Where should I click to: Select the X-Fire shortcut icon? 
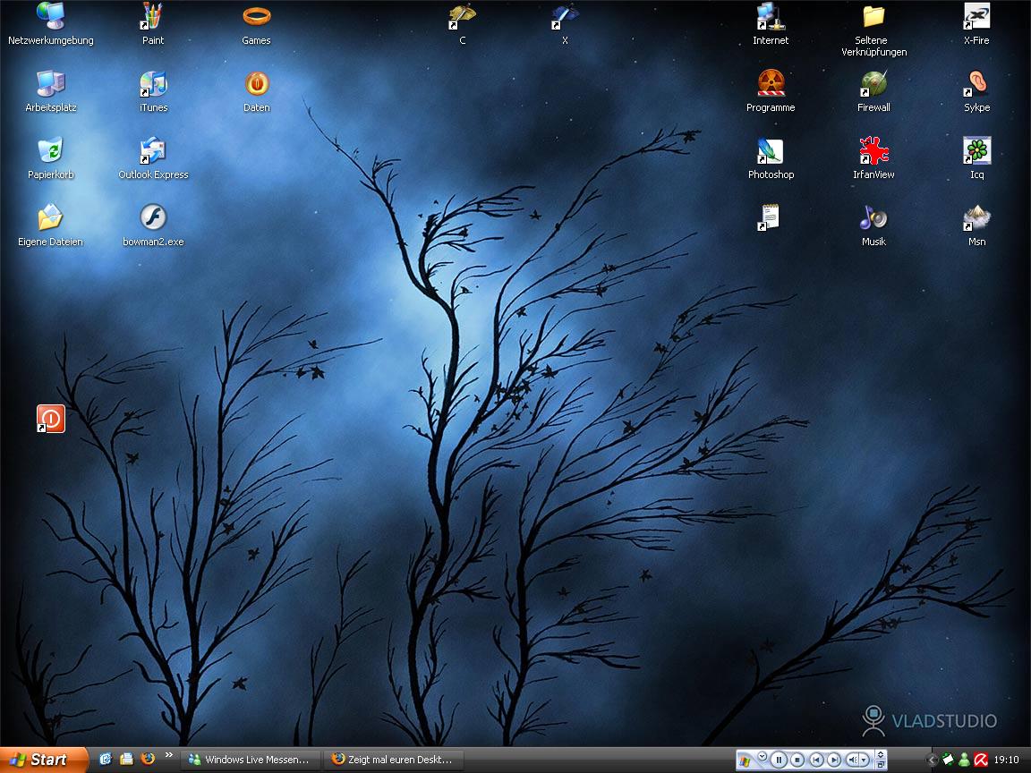[x=976, y=23]
